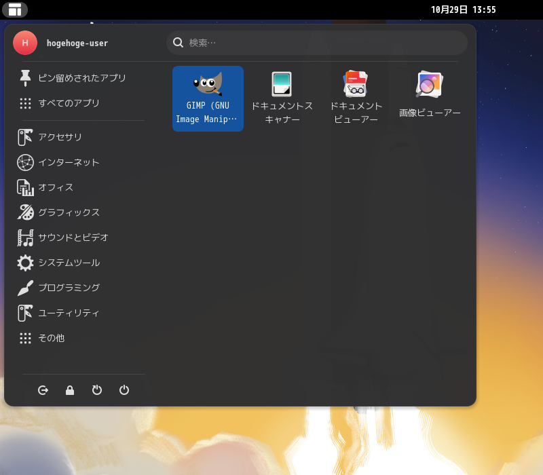Click the logout icon
Image resolution: width=543 pixels, height=475 pixels.
click(43, 390)
